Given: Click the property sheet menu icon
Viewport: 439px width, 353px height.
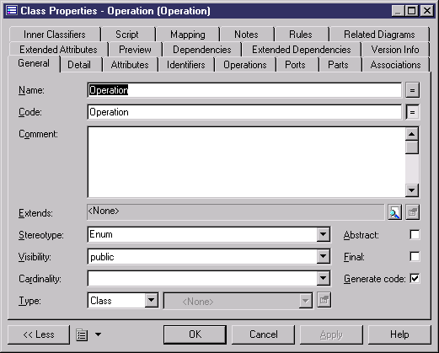Looking at the screenshot, I should (x=82, y=334).
